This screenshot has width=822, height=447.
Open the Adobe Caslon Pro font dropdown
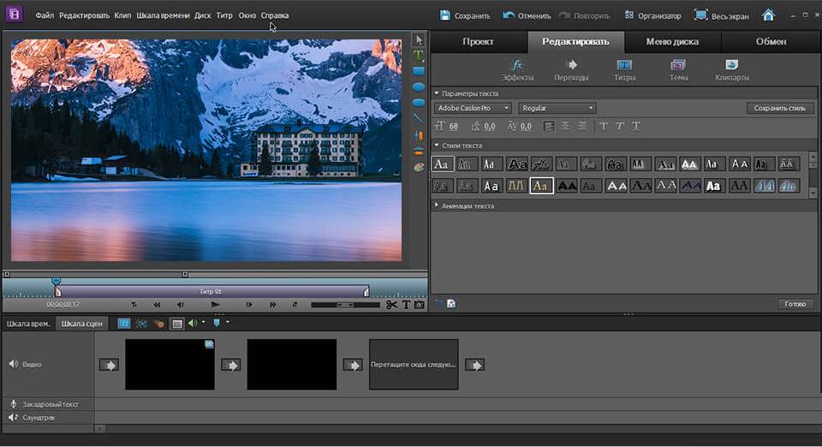(473, 108)
